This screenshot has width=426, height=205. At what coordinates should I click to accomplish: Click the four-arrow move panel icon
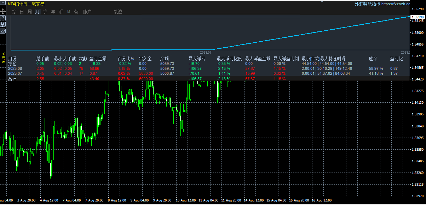coord(2,11)
